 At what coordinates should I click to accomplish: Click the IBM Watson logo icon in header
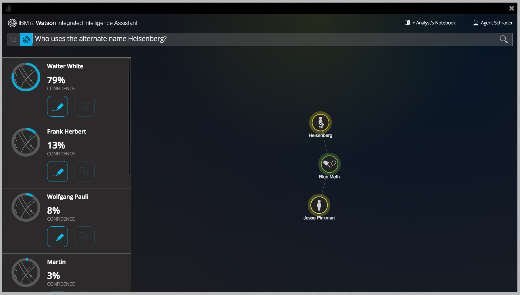coord(12,23)
